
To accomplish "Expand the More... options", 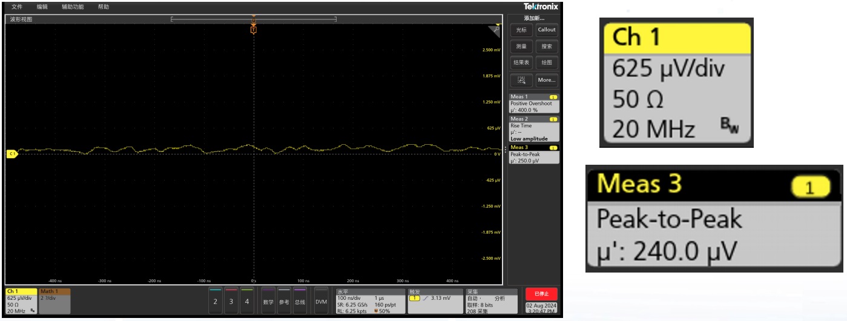I will pos(547,79).
